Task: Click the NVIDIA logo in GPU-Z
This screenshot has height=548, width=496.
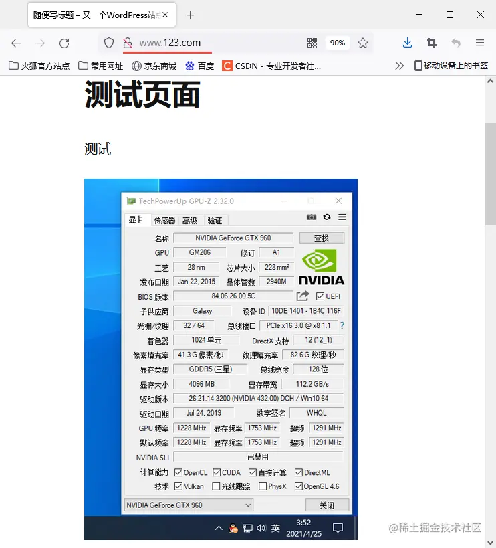Action: coord(322,267)
